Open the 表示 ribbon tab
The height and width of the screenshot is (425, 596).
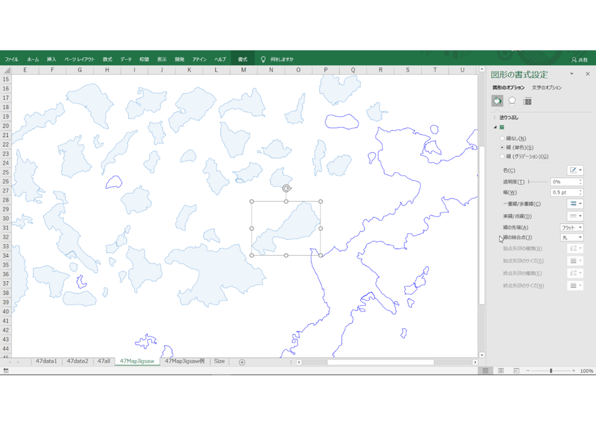pos(162,60)
